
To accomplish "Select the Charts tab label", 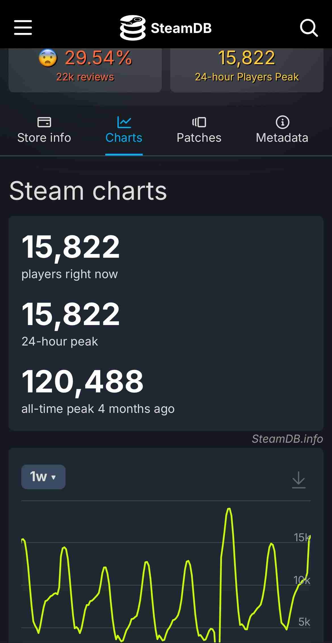I will tap(124, 138).
